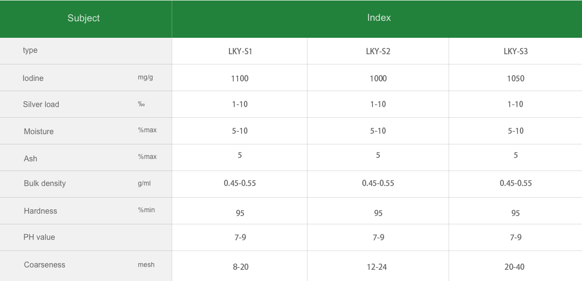Click the Ash row label

[x=31, y=159]
